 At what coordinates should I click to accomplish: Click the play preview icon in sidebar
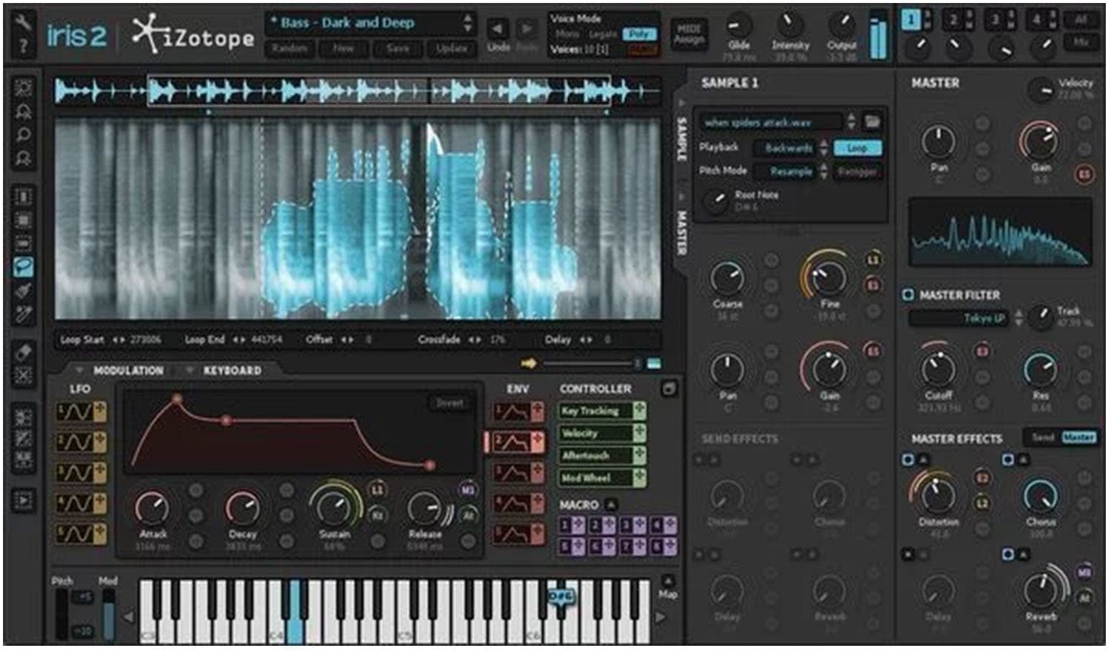point(24,501)
